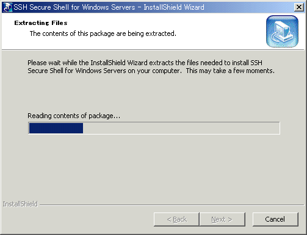
Task: Select the 'Reading contents of package...' status text
Action: pos(74,116)
